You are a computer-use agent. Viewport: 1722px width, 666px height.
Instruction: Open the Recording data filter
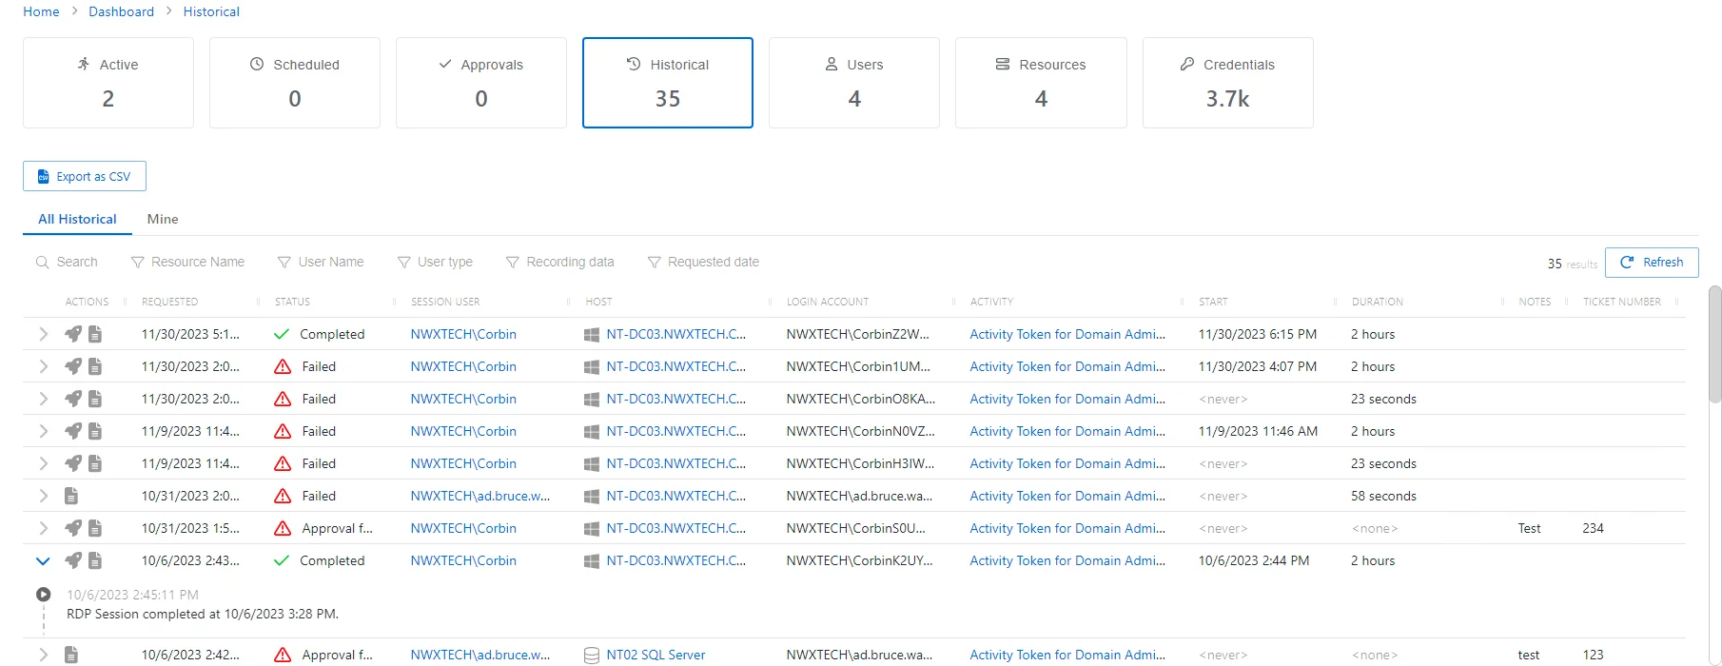pyautogui.click(x=559, y=262)
